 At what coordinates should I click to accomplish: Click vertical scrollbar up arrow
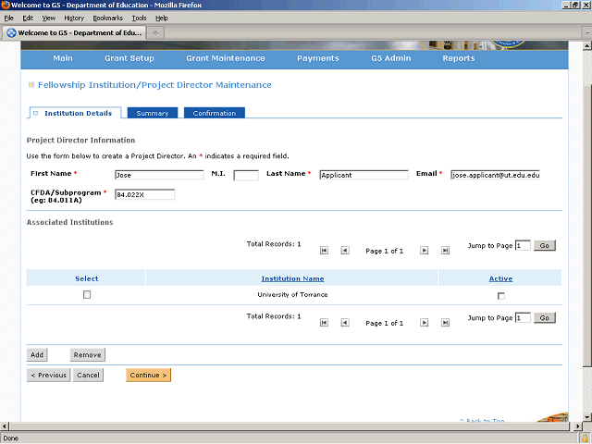tap(587, 45)
